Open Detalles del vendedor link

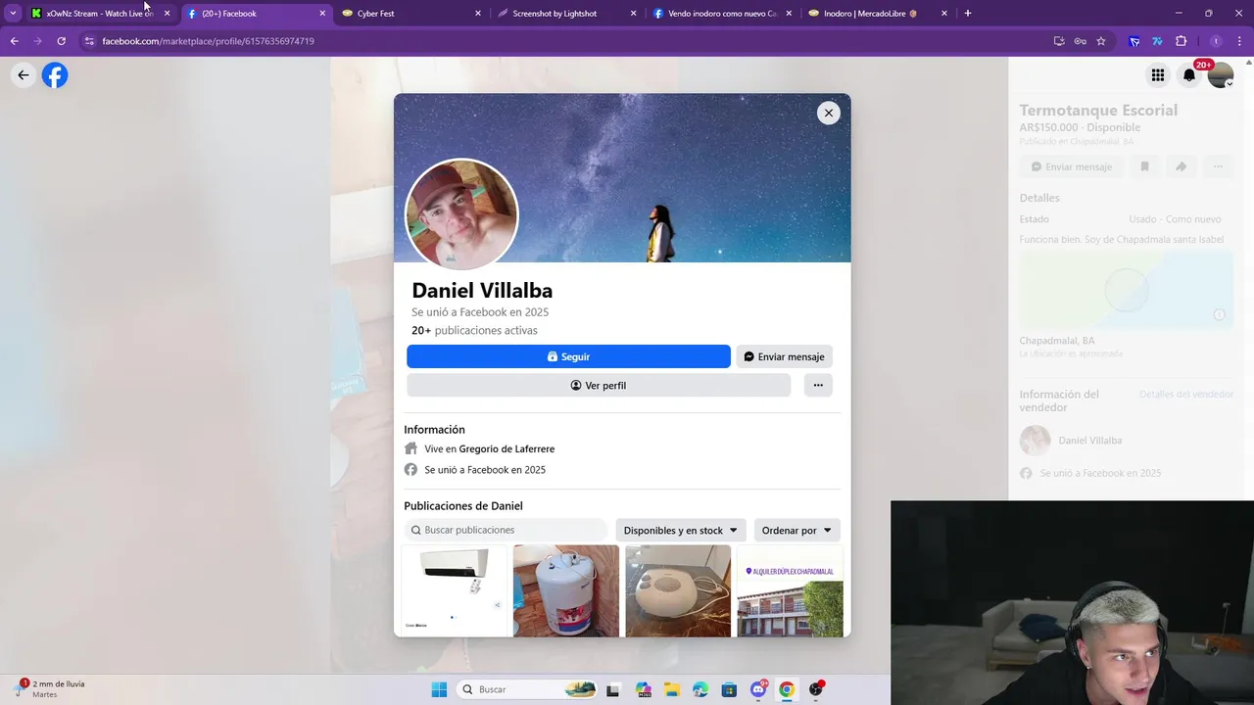1186,394
